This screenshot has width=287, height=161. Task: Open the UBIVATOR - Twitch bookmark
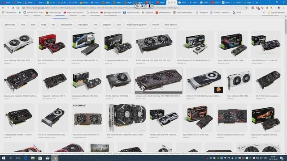34,13
